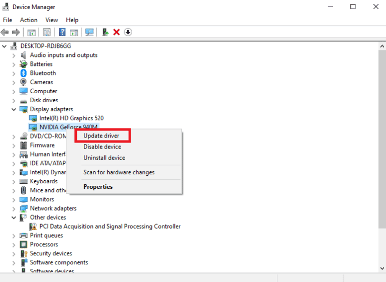Select Update driver in context menu
The width and height of the screenshot is (386, 282).
coord(101,135)
